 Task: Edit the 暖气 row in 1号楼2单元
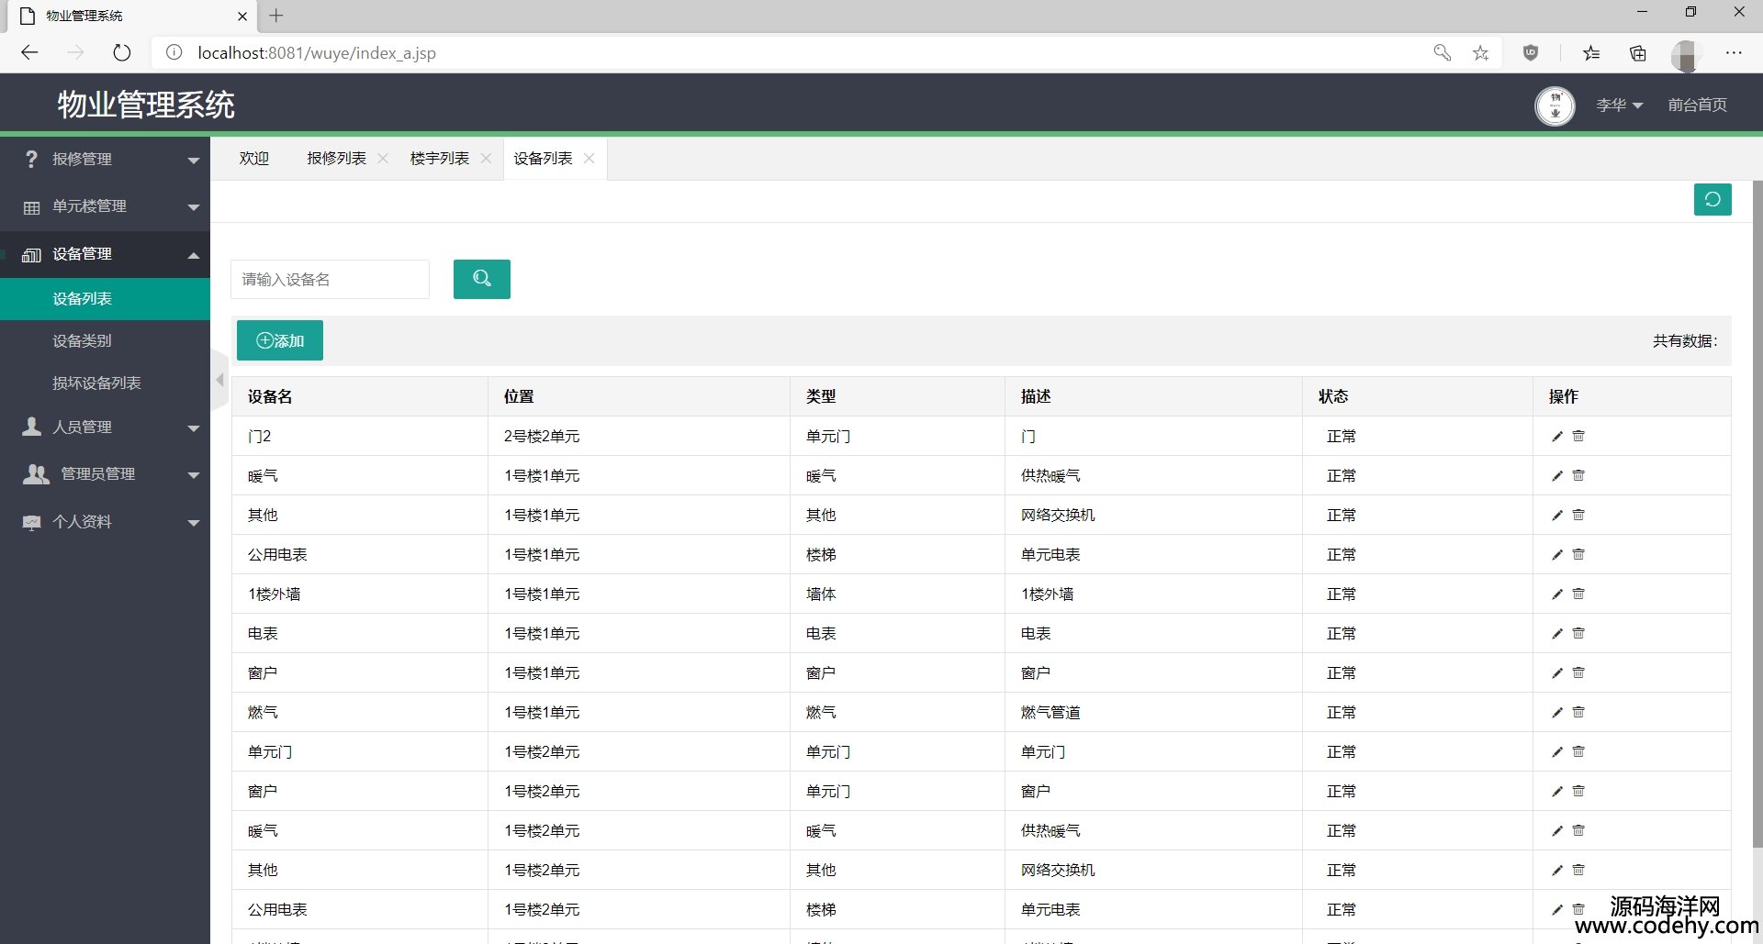[x=1557, y=831]
